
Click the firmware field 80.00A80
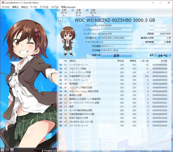point(116,26)
